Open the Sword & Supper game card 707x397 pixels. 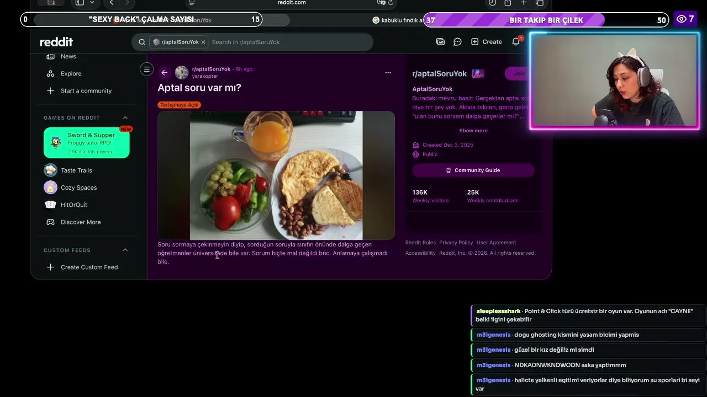coord(87,143)
